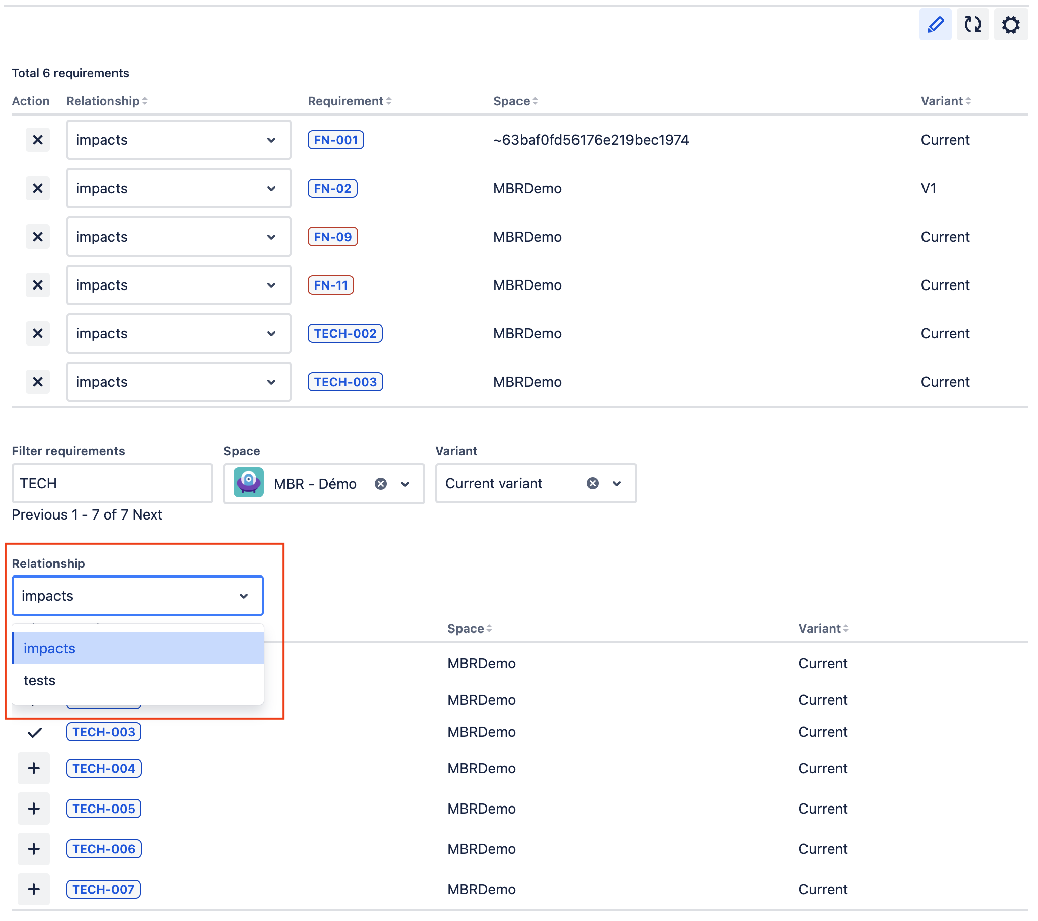This screenshot has width=1038, height=921.
Task: Toggle sorting on the Variant column
Action: [968, 101]
